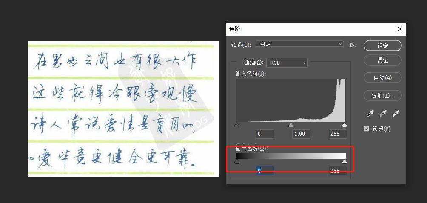Click the output highlight value field 255
The width and height of the screenshot is (427, 203).
coord(338,171)
